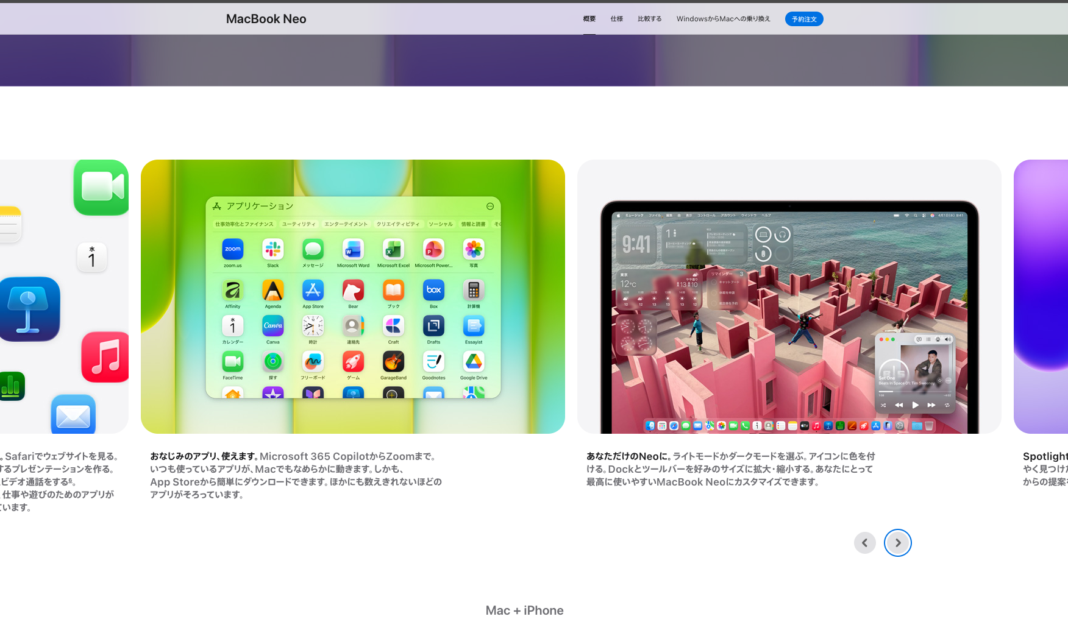Click the Slack app icon
The width and height of the screenshot is (1068, 622).
pyautogui.click(x=272, y=249)
